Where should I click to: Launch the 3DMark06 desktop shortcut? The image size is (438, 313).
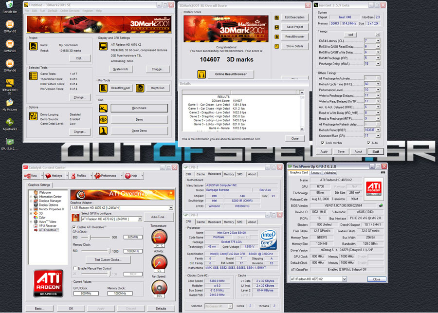click(x=10, y=63)
